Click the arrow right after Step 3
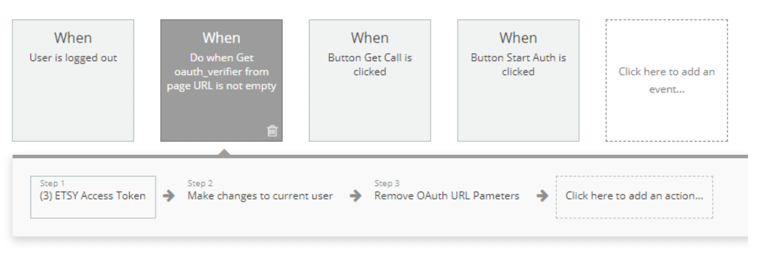The image size is (761, 258). point(542,196)
